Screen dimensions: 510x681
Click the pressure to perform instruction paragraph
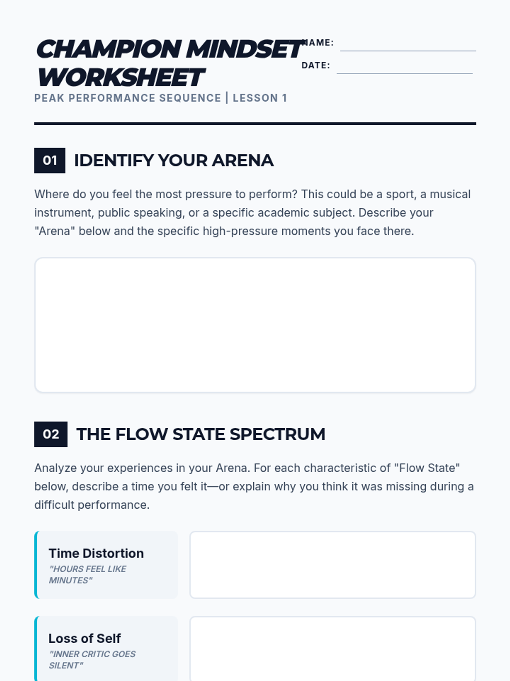[252, 212]
